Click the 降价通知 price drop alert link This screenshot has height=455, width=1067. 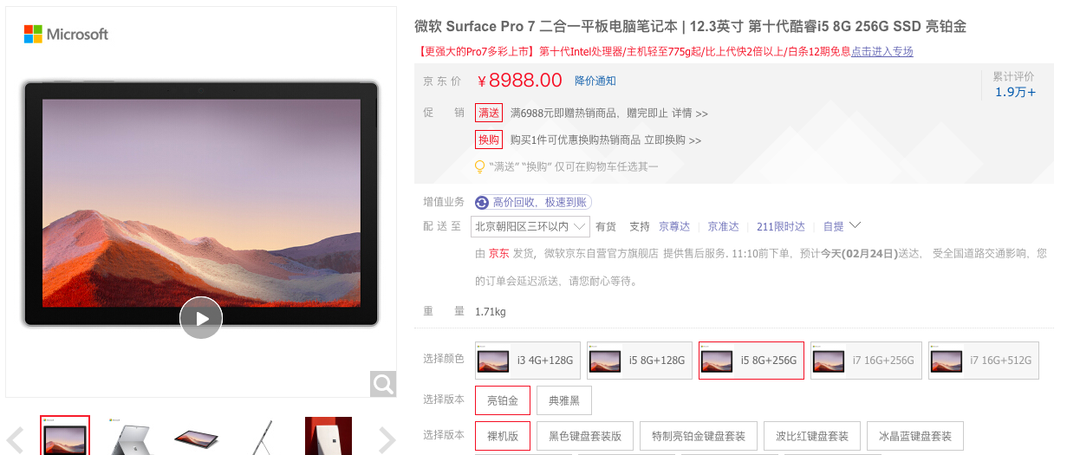coord(595,81)
